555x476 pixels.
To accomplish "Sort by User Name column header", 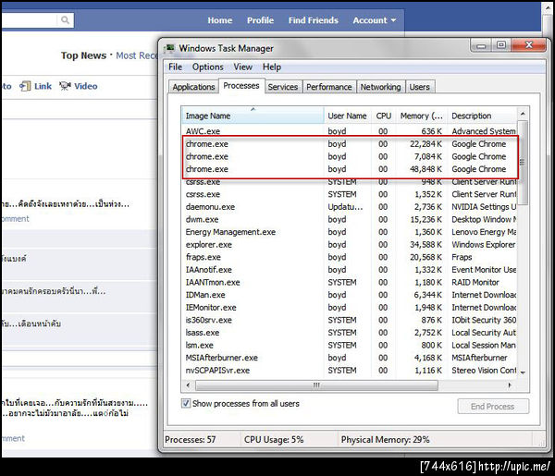I will click(x=347, y=116).
